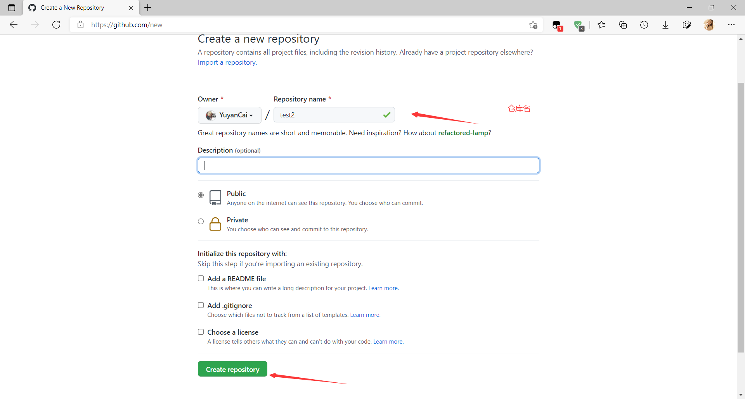Viewport: 745px width, 399px height.
Task: Open the Collections icon
Action: click(x=623, y=25)
